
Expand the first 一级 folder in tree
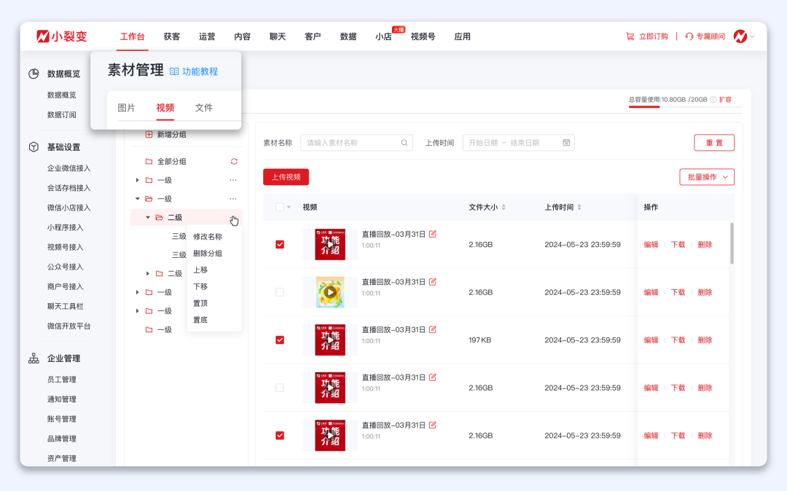[x=138, y=180]
